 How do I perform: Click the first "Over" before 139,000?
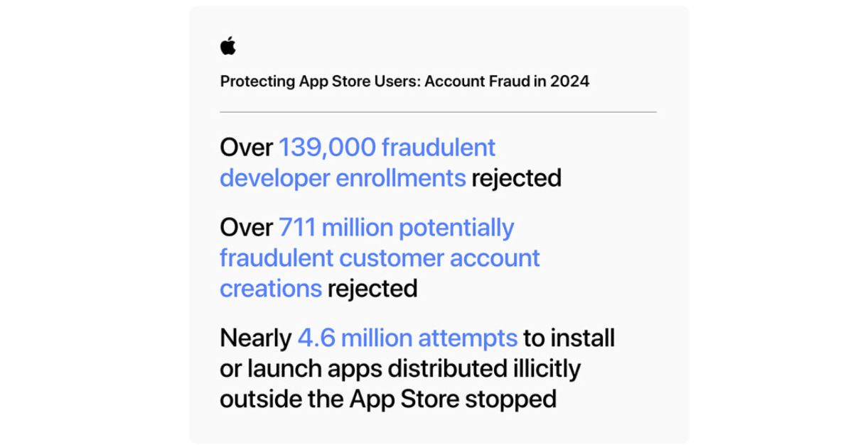pyautogui.click(x=246, y=148)
